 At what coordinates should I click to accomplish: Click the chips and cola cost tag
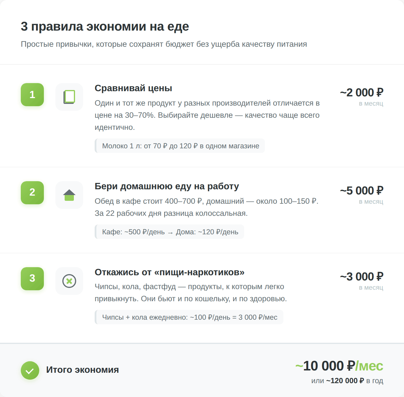pos(190,317)
